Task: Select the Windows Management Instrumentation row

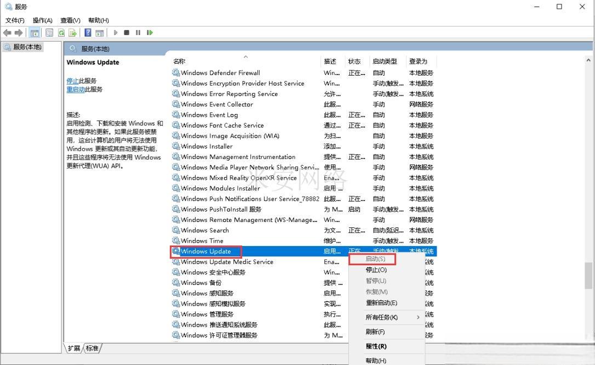Action: (304, 157)
